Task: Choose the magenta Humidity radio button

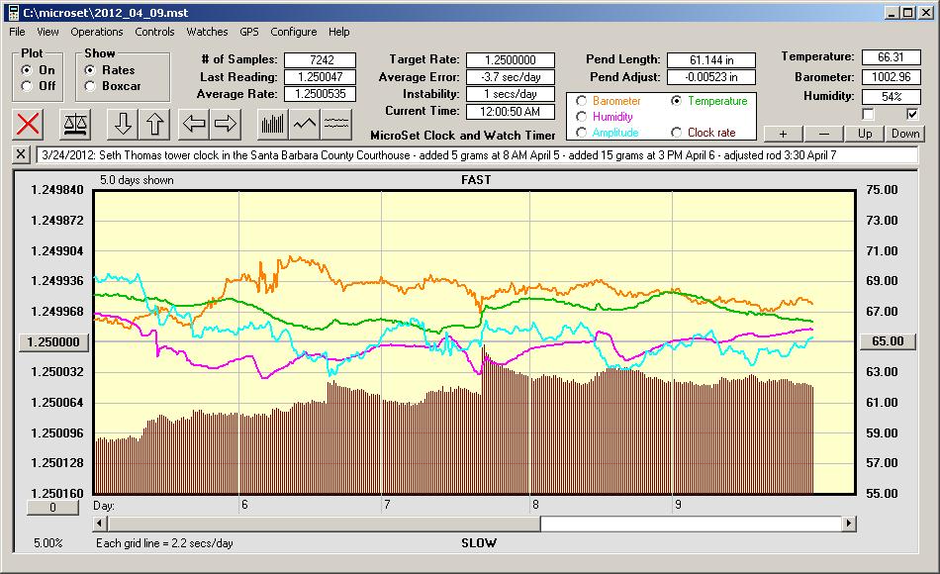Action: click(581, 117)
